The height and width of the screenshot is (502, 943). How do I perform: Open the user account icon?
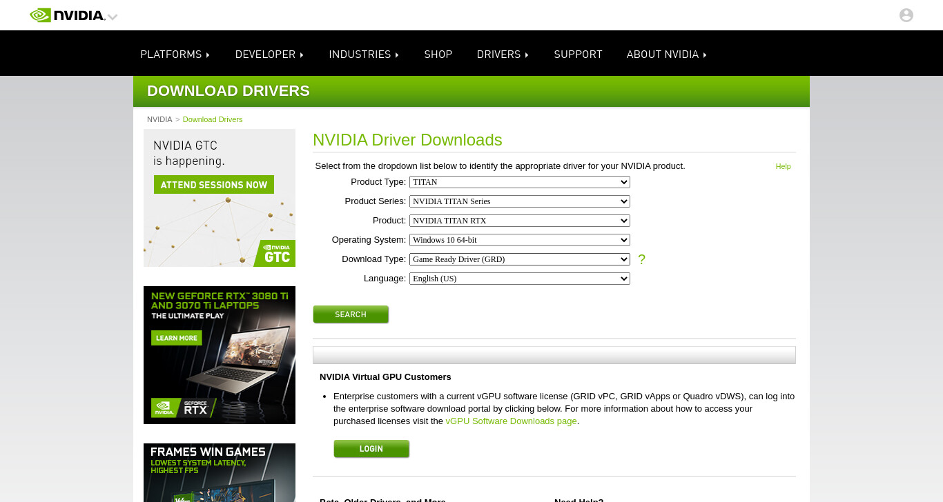point(906,15)
